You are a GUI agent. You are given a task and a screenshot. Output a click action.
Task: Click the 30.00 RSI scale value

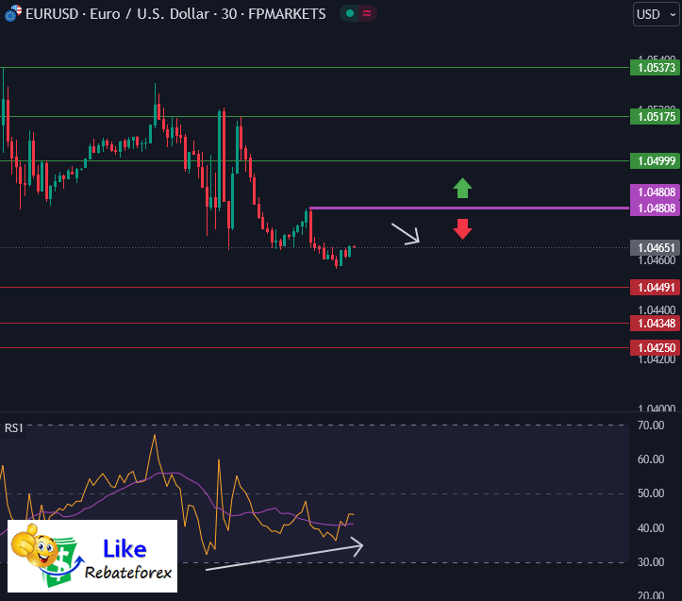[x=651, y=562]
